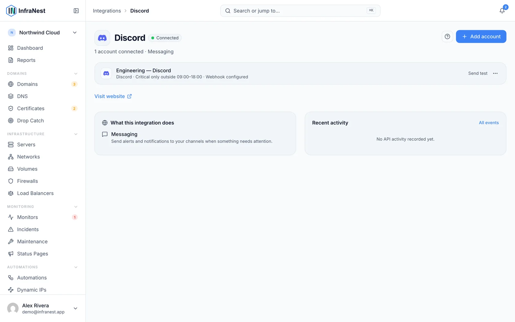The image size is (515, 322).
Task: Collapse the INFRASTRUCTURE section
Action: coord(76,134)
